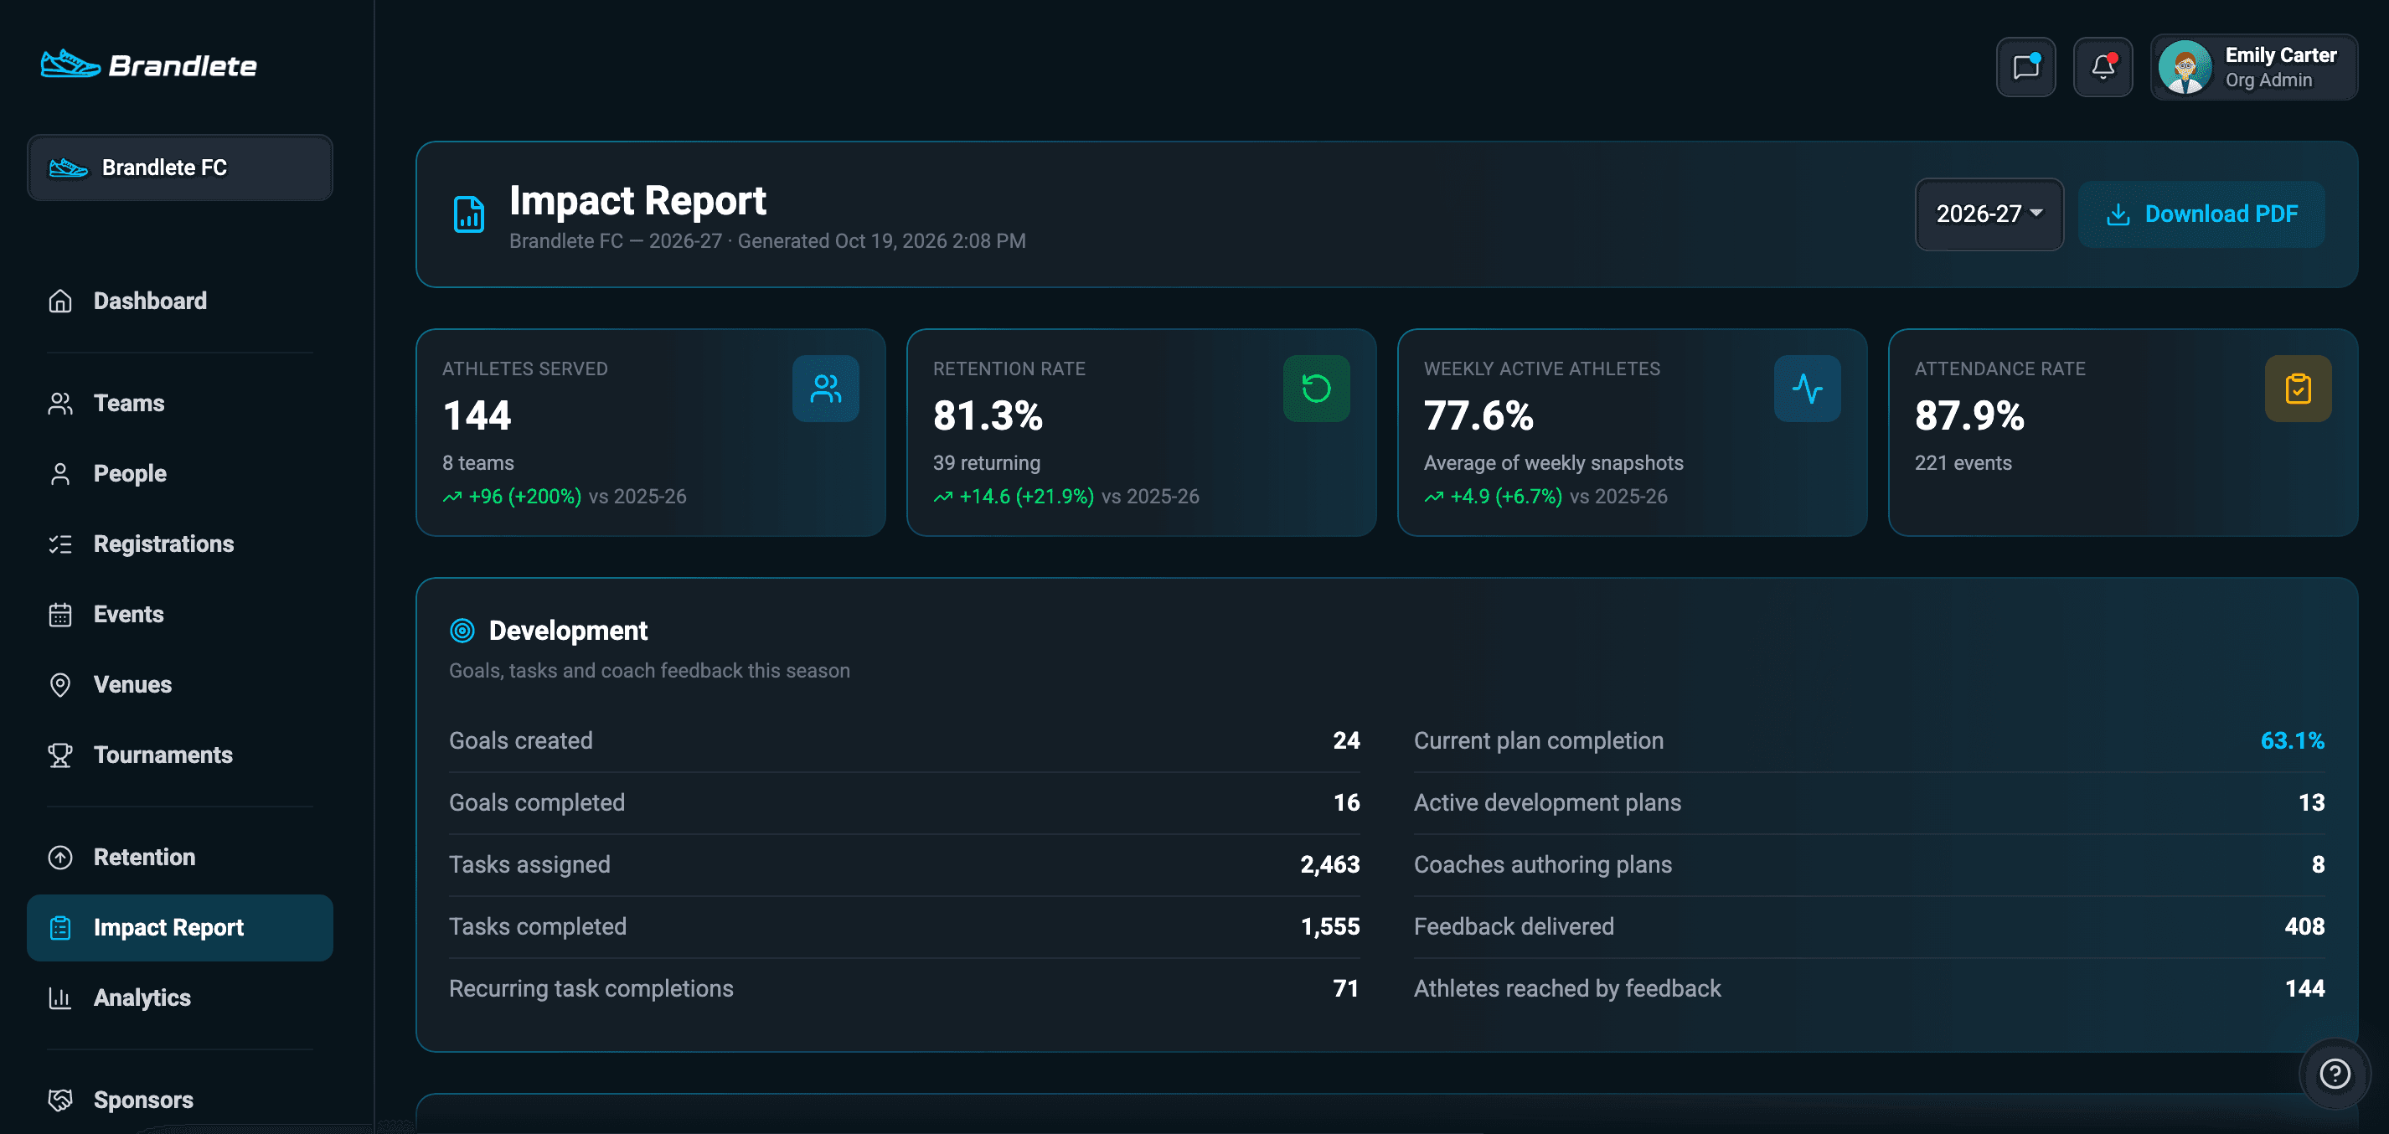Image resolution: width=2389 pixels, height=1134 pixels.
Task: Open the chat messages icon
Action: pyautogui.click(x=2025, y=67)
